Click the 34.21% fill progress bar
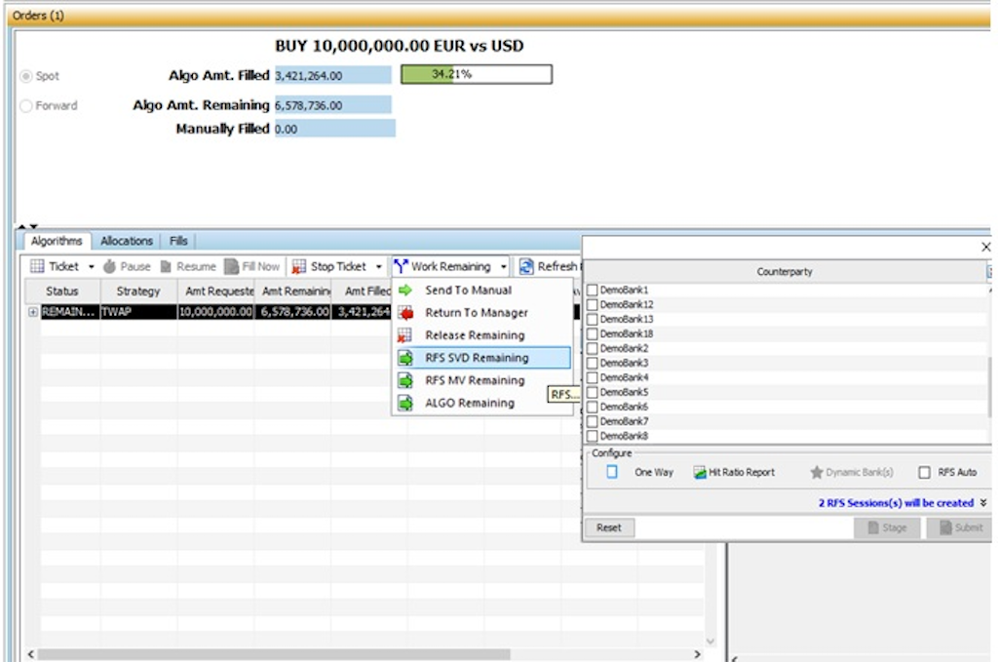The image size is (998, 662). click(476, 74)
